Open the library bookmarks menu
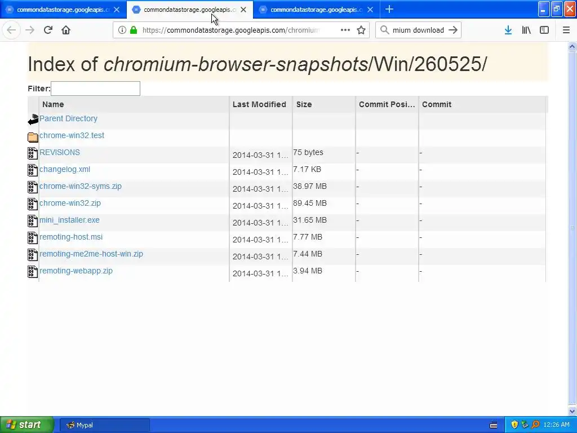Viewport: 577px width, 433px height. click(526, 30)
